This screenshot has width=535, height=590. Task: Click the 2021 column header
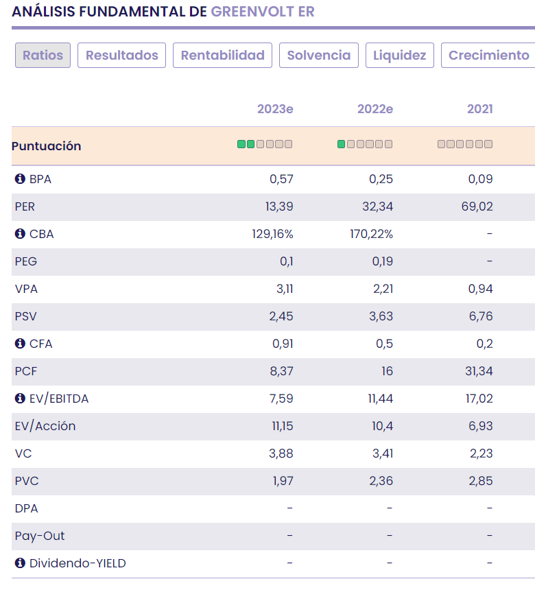tap(479, 109)
